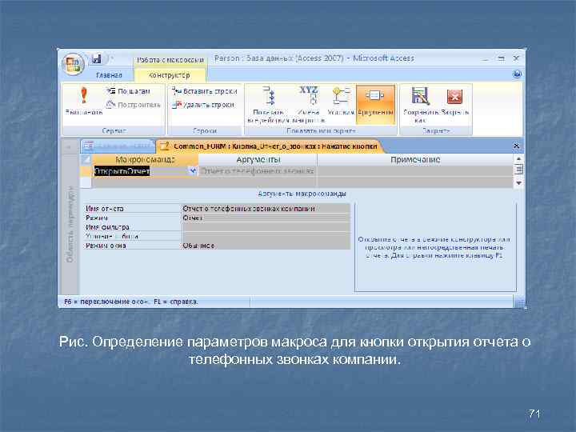Toggle the Имена макросов column
576x432 pixels.
tap(308, 105)
